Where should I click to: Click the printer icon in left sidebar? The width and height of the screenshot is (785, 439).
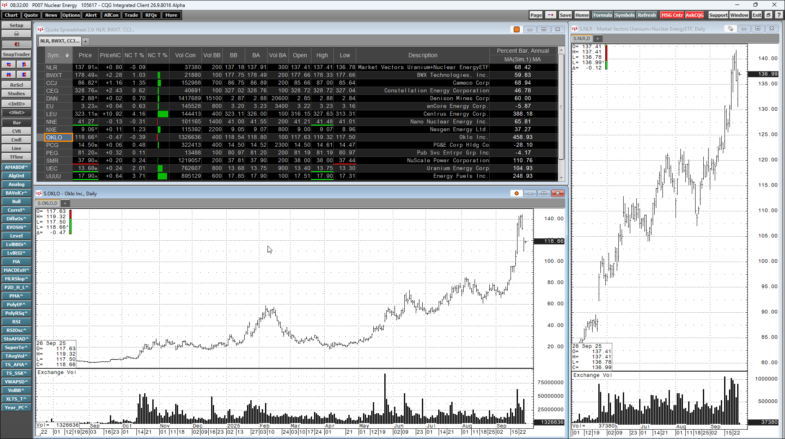click(16, 34)
